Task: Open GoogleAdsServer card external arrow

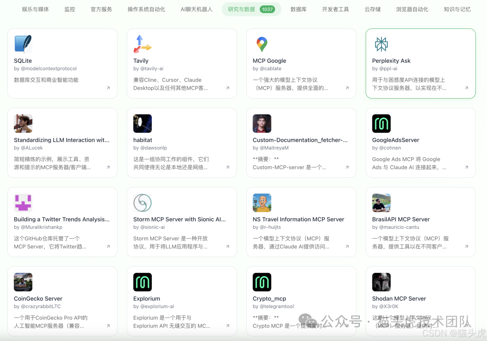Action: click(x=467, y=167)
